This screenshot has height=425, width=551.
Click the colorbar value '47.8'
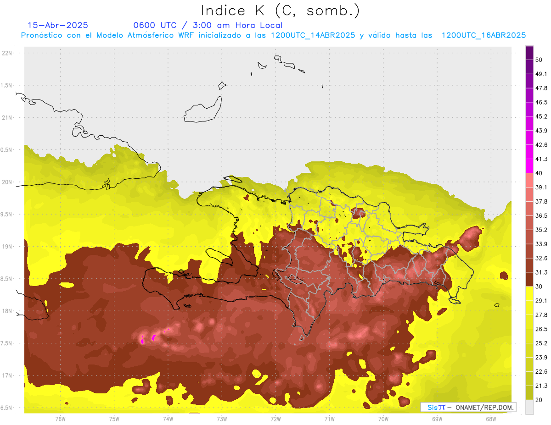541,88
